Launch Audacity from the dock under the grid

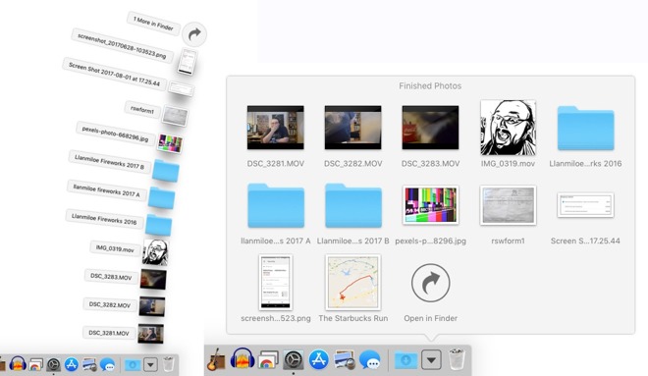point(243,359)
